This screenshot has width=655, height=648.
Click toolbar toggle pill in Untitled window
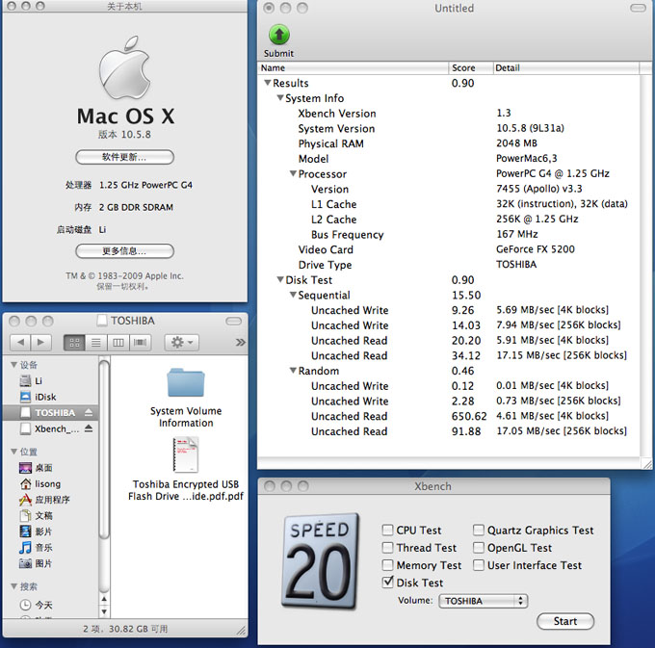click(x=638, y=8)
